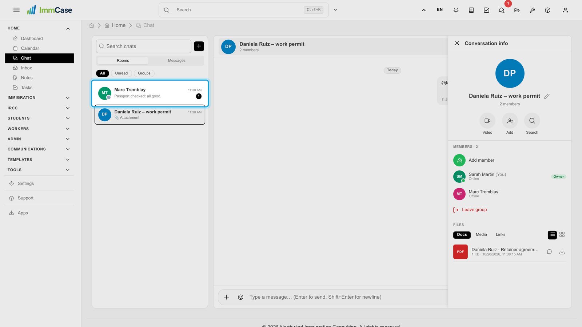Open the Marc Tremblay chat
Viewport: 582px width, 327px height.
(150, 93)
